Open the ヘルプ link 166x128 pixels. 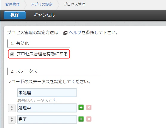75,33
